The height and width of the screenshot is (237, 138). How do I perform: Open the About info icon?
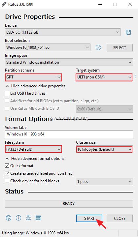pyautogui.click(x=18, y=218)
